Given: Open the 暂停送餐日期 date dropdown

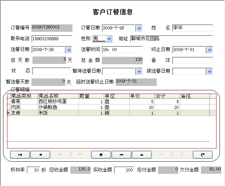Looking at the screenshot, I should tap(139, 71).
